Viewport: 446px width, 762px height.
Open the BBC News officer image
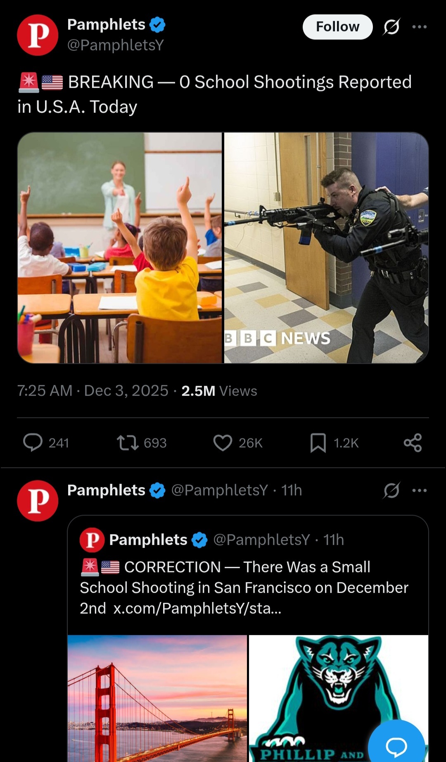click(x=326, y=248)
